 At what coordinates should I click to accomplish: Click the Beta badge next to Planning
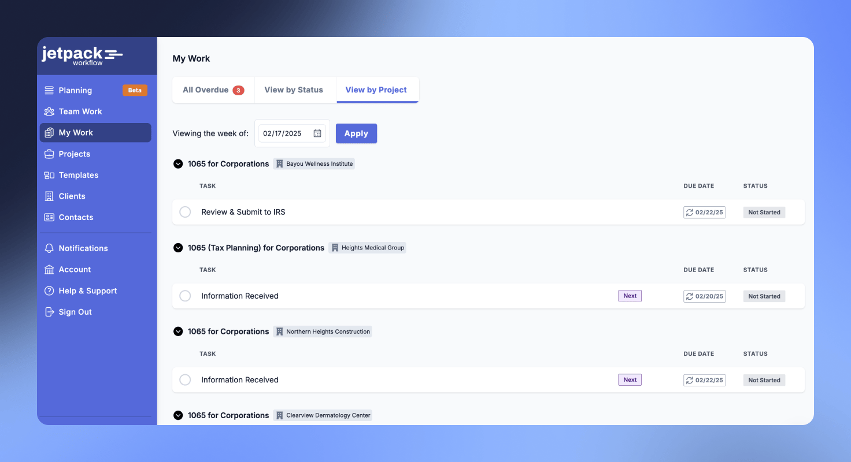point(135,90)
